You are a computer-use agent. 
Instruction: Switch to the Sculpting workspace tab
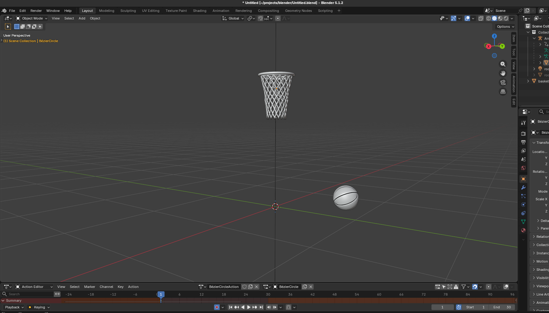click(128, 11)
